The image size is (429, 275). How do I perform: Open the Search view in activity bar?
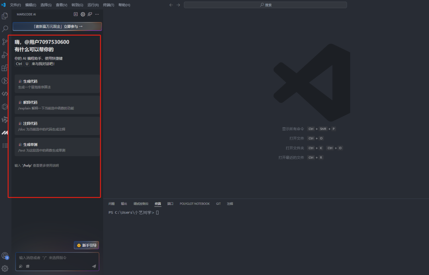click(x=5, y=29)
